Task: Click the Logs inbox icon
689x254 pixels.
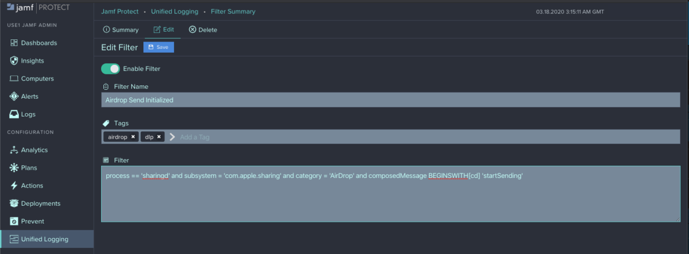Action: (14, 114)
